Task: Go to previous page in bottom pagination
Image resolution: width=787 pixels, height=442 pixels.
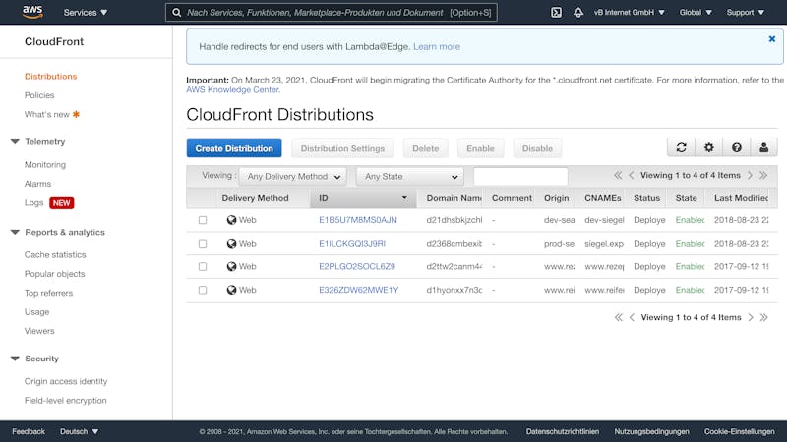Action: click(x=632, y=317)
